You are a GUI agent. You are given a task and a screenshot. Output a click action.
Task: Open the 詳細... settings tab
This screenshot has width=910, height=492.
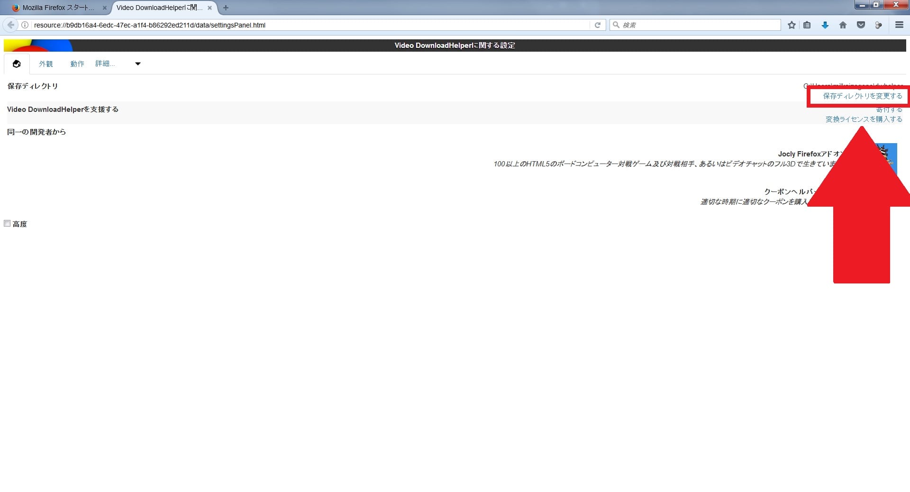(x=105, y=64)
